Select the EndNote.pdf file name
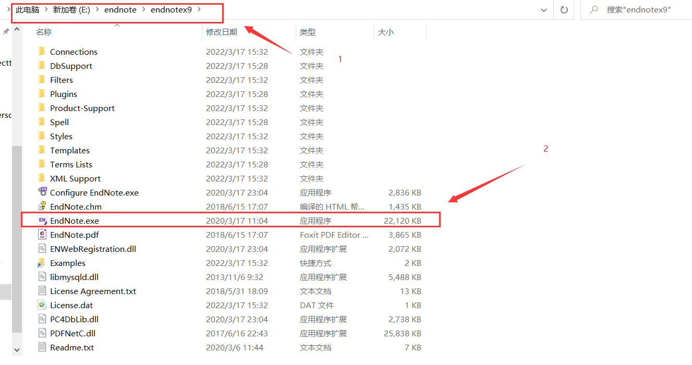The height and width of the screenshot is (365, 692). pos(75,235)
